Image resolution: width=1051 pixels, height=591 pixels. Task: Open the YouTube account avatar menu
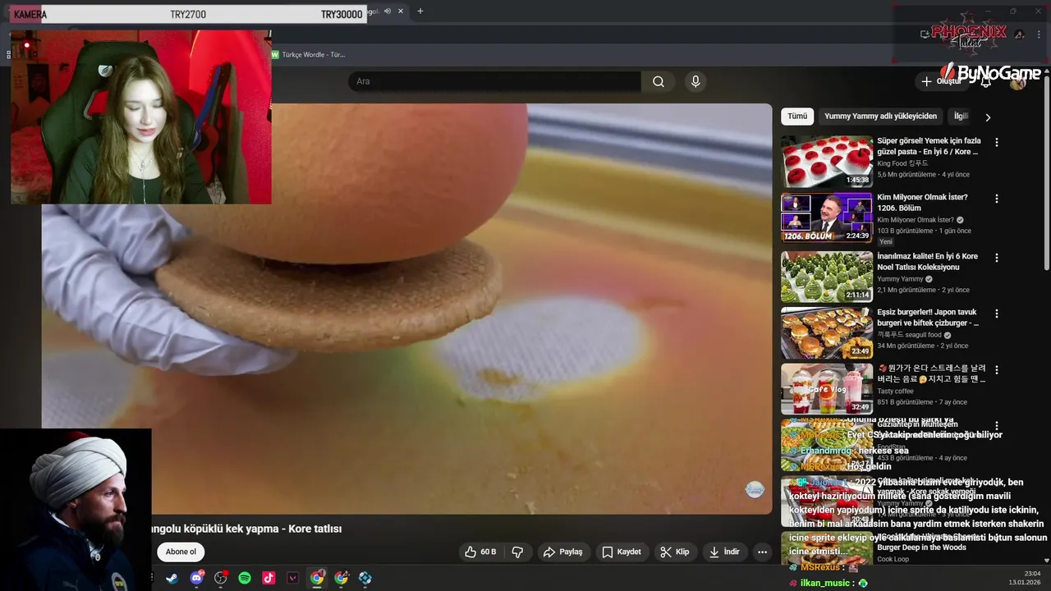point(1018,81)
